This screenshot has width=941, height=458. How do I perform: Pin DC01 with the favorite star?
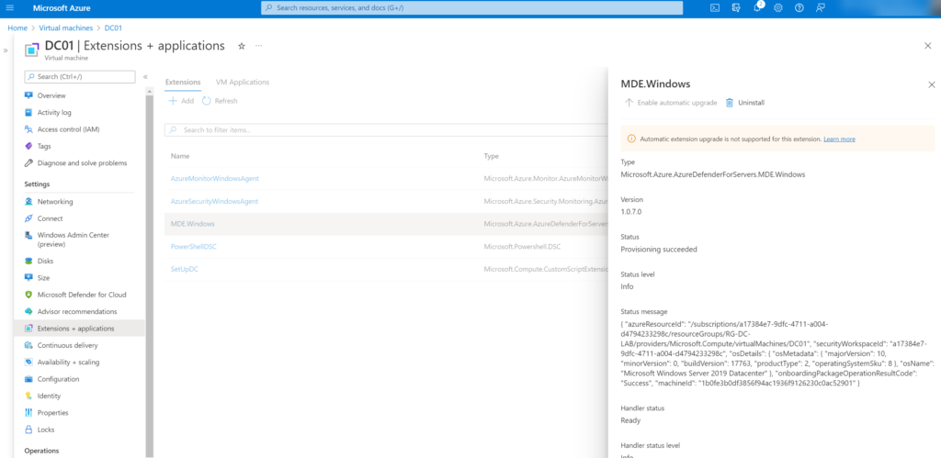[x=242, y=46]
